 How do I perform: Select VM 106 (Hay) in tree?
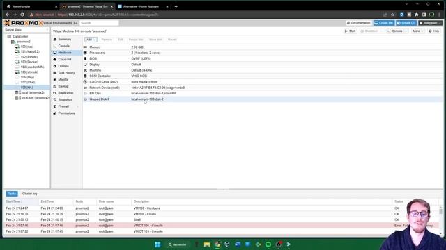tap(27, 77)
